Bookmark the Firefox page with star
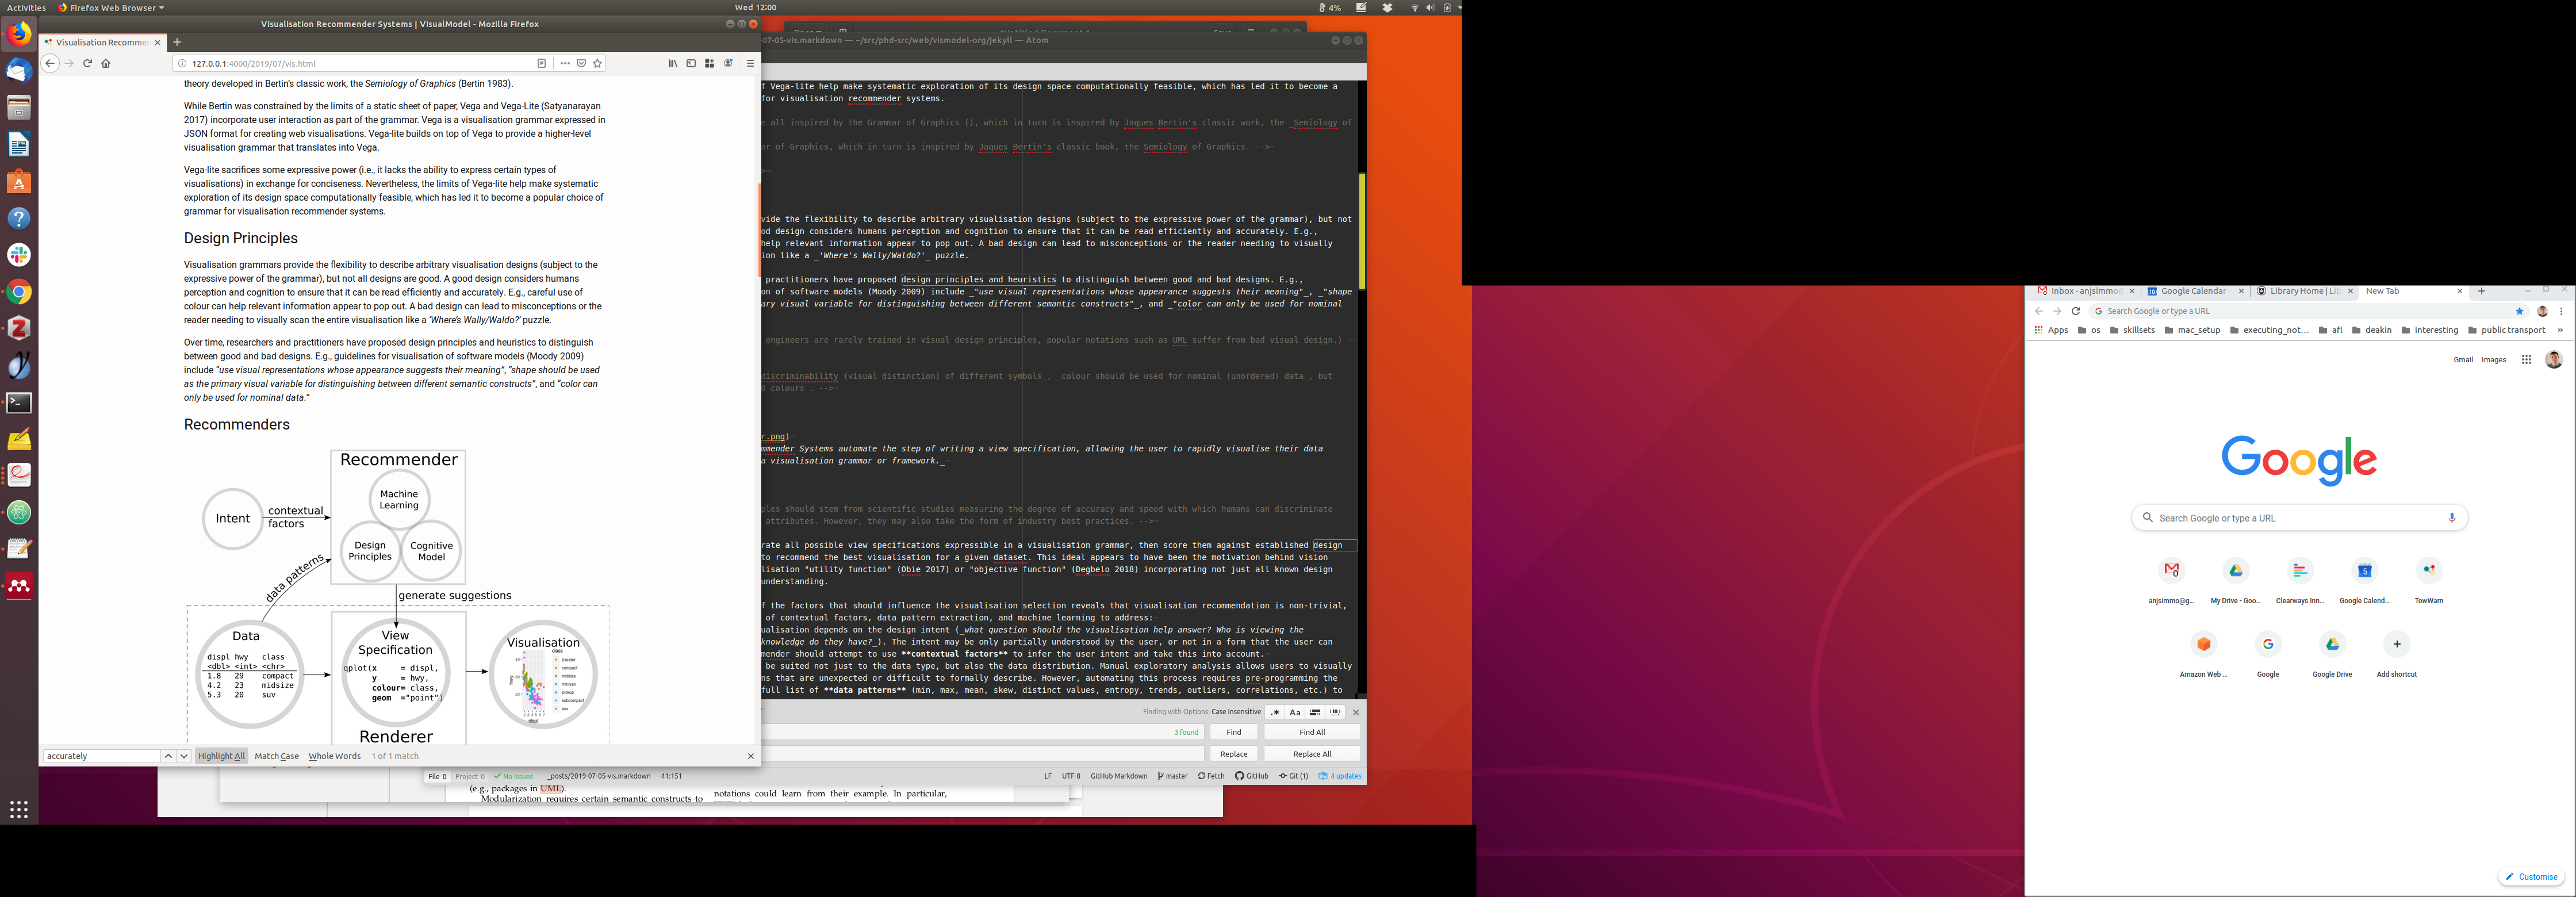Screen dimensions: 2576x897 [x=598, y=63]
